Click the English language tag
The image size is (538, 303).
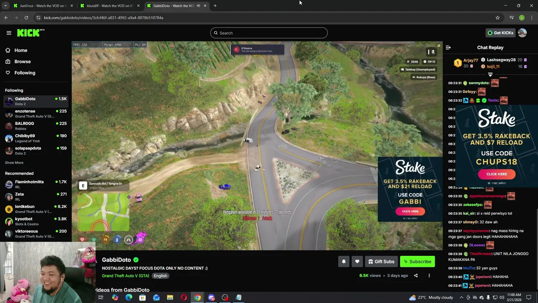(x=160, y=276)
